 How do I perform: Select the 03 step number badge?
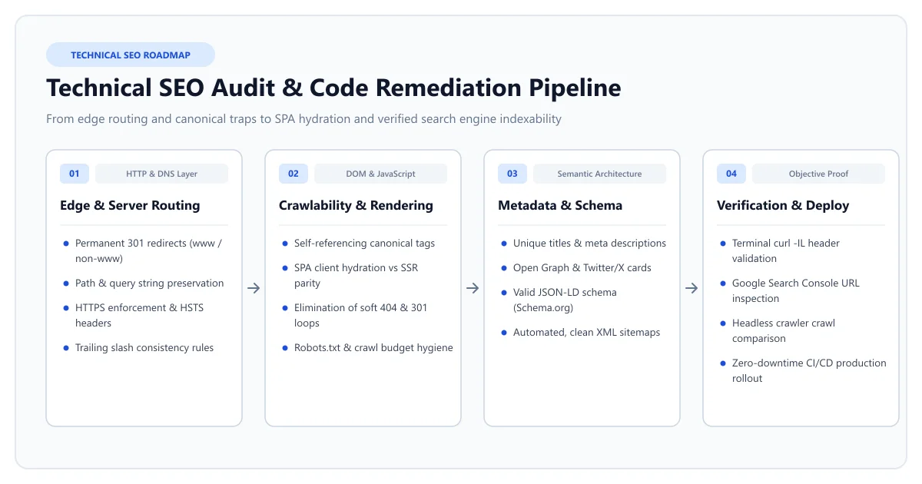coord(512,174)
